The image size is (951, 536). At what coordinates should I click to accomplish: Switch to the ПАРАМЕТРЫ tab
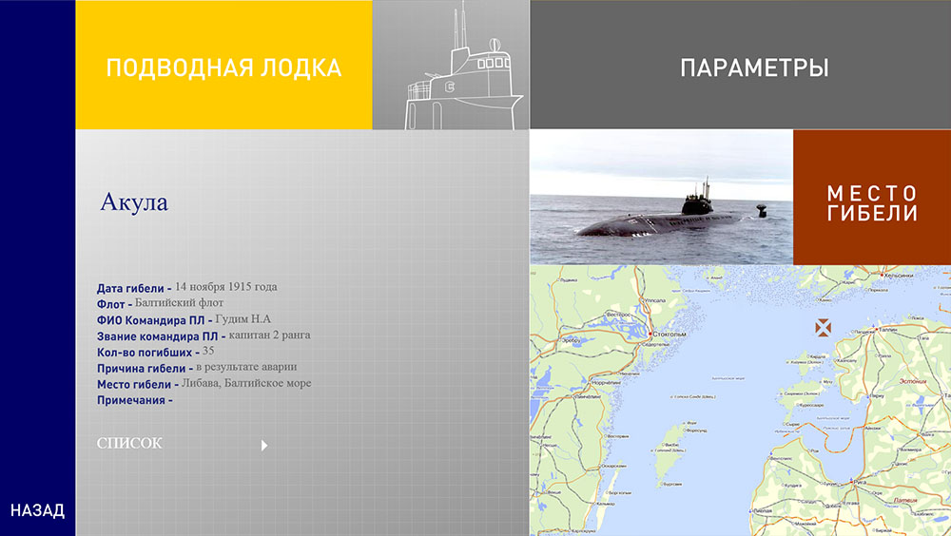[x=754, y=67]
